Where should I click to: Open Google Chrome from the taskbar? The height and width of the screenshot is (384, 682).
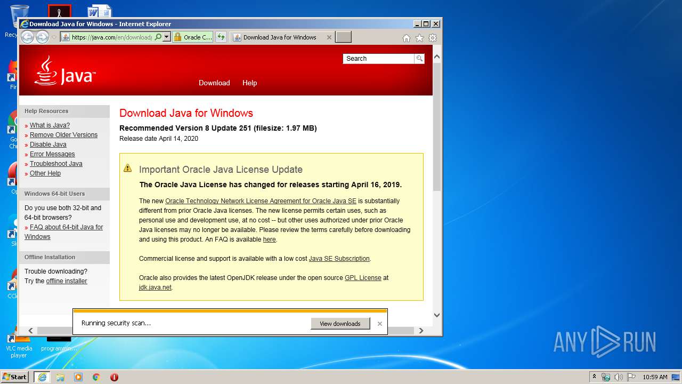pos(96,377)
